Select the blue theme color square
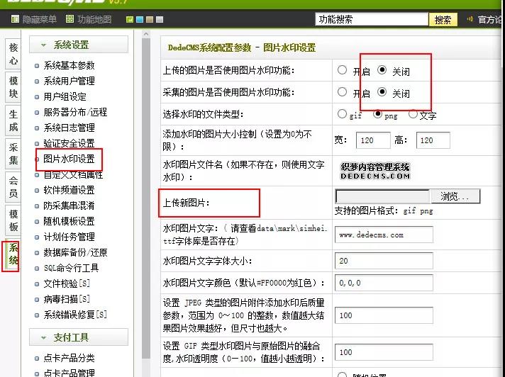The width and height of the screenshot is (505, 377). [140, 20]
